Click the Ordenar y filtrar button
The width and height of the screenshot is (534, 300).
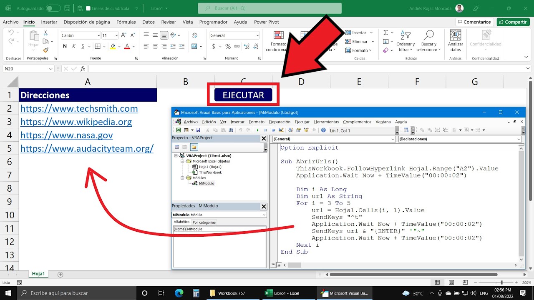(406, 40)
